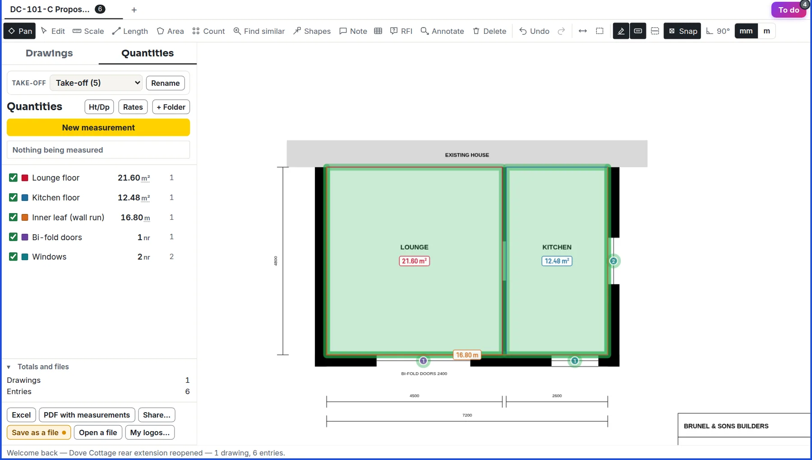Click the 12.48 m² label in the Kitchen
Image resolution: width=812 pixels, height=460 pixels.
557,261
